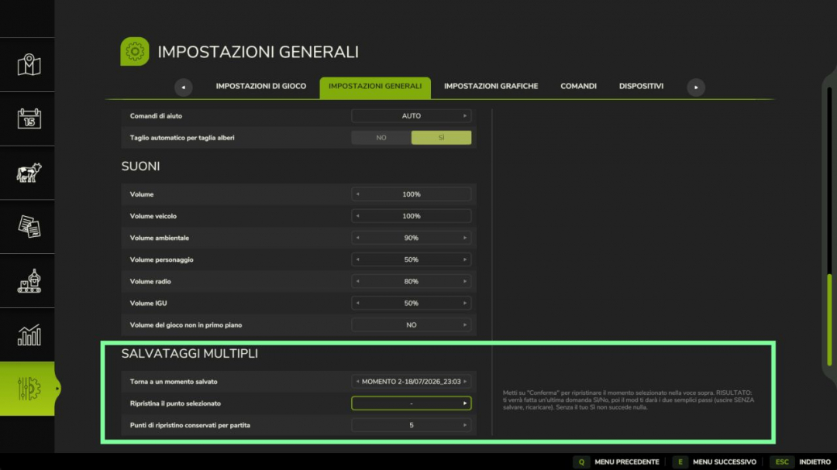The image size is (837, 470).
Task: Switch to Comandi tab
Action: pos(579,86)
